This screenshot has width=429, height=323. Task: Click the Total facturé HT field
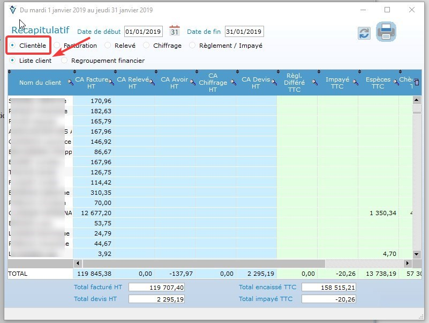(x=157, y=288)
